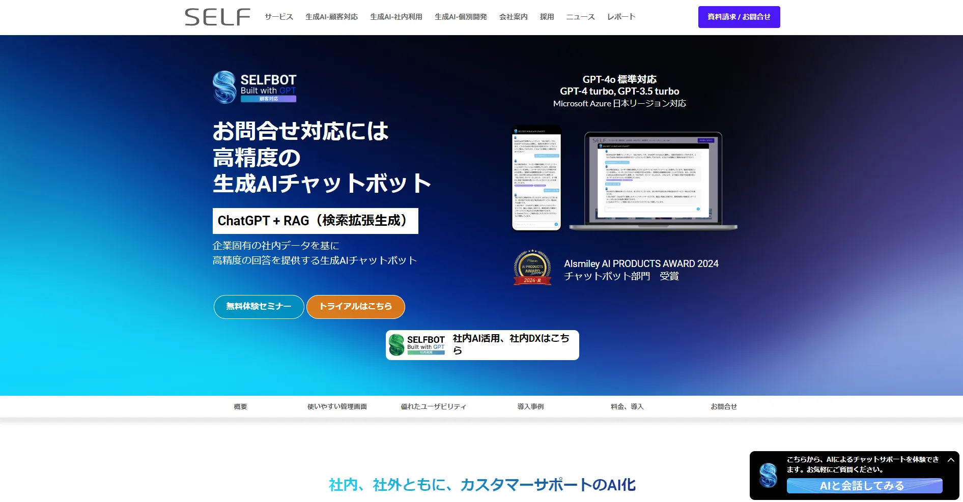
Task: Open the 生成AI-顧客対応 menu item
Action: (x=331, y=17)
